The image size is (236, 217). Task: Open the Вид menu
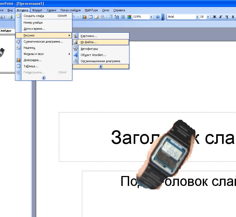(x=10, y=10)
